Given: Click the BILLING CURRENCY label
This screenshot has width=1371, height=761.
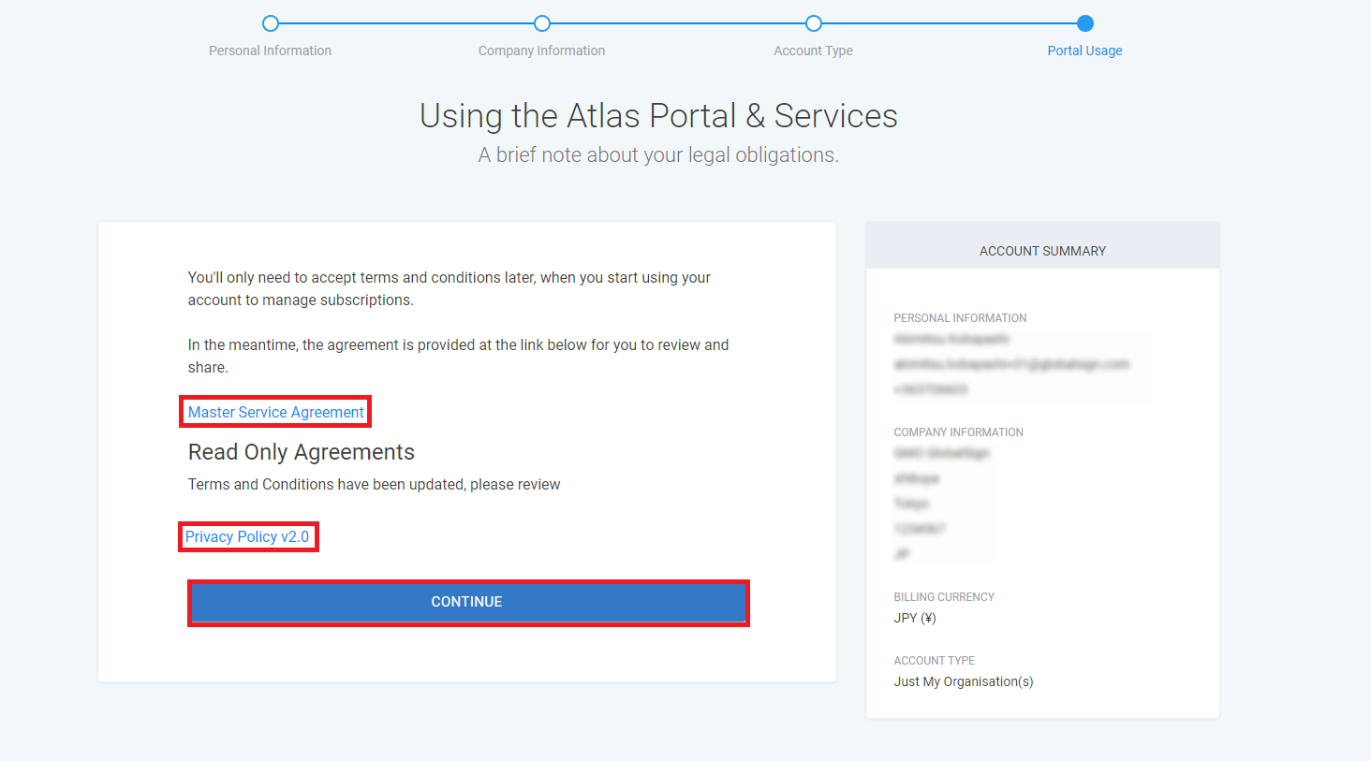Looking at the screenshot, I should coord(944,597).
